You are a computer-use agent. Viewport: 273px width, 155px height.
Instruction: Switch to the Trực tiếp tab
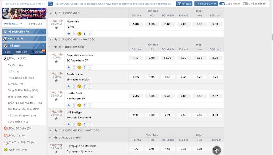(38, 52)
